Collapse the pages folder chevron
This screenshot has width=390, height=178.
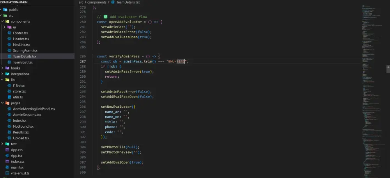[x=2, y=103]
